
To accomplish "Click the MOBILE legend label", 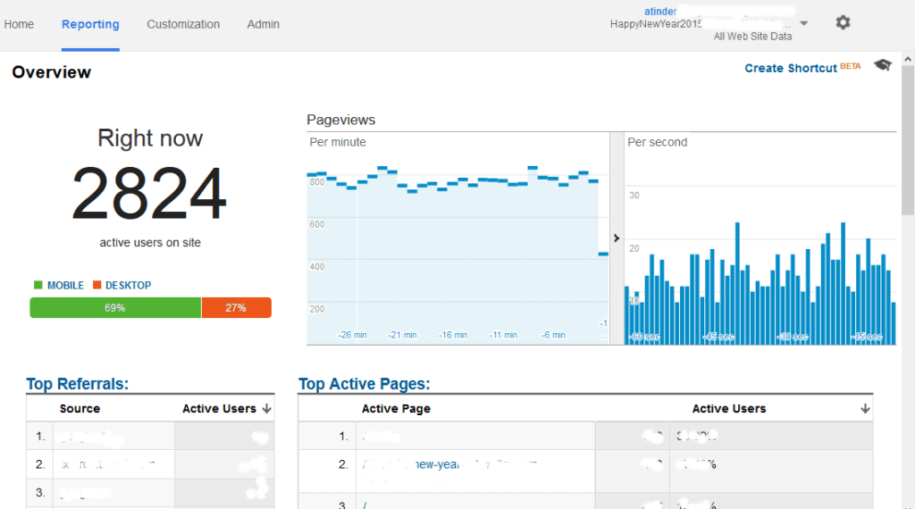I will pos(65,285).
